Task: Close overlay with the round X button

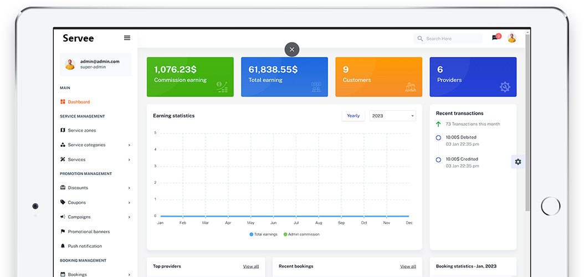Action: (x=292, y=49)
